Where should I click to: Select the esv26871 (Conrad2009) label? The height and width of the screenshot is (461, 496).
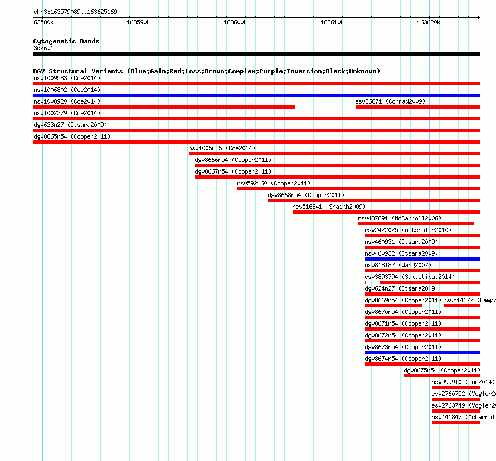(x=390, y=101)
